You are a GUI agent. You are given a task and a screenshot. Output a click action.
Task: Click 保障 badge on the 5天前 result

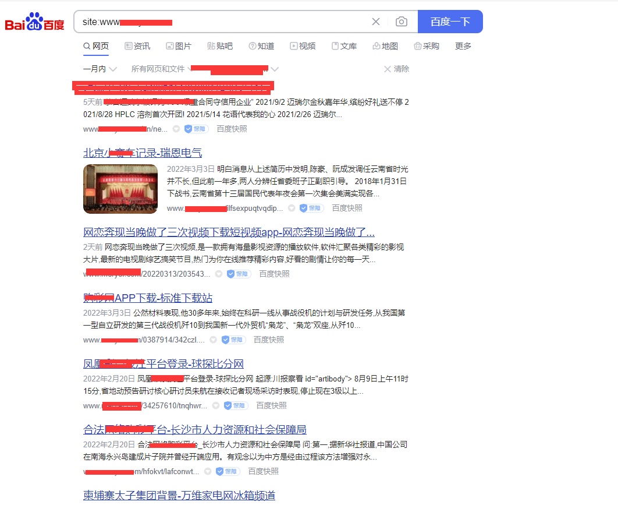click(196, 129)
